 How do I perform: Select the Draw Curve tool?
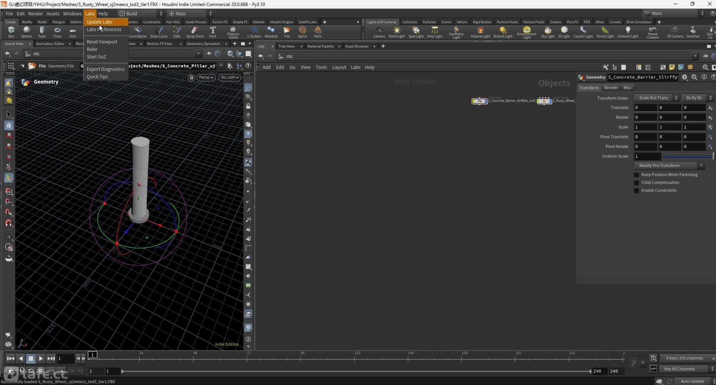(159, 32)
